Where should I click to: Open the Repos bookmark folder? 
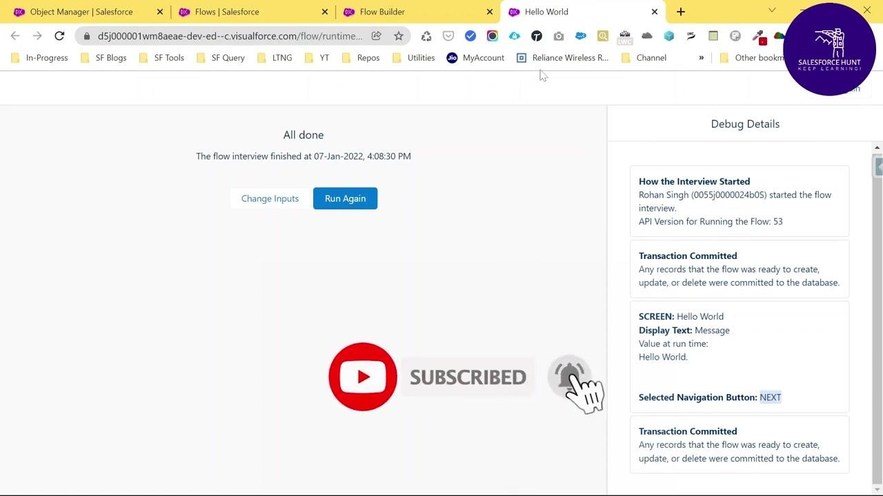pos(361,58)
